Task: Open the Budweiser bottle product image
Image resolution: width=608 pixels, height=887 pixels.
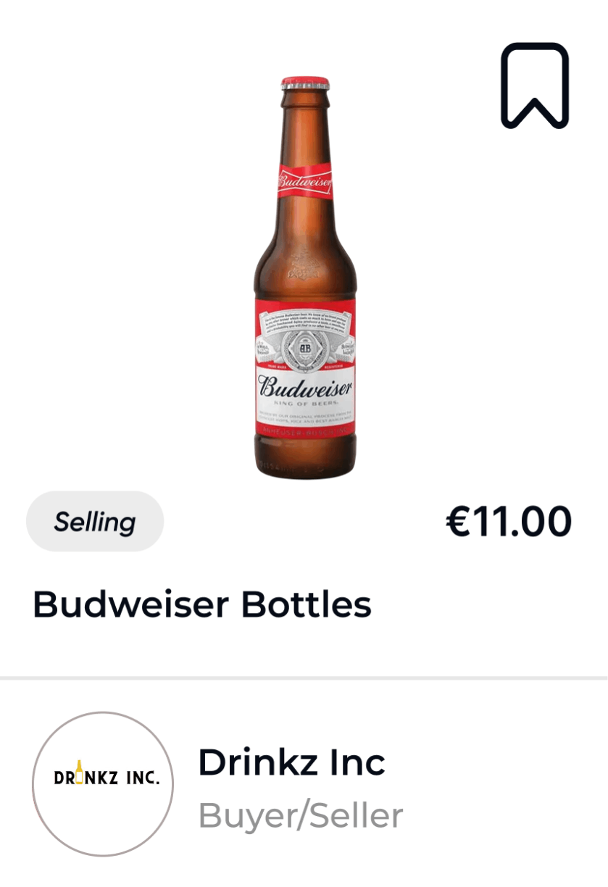Action: [x=305, y=275]
